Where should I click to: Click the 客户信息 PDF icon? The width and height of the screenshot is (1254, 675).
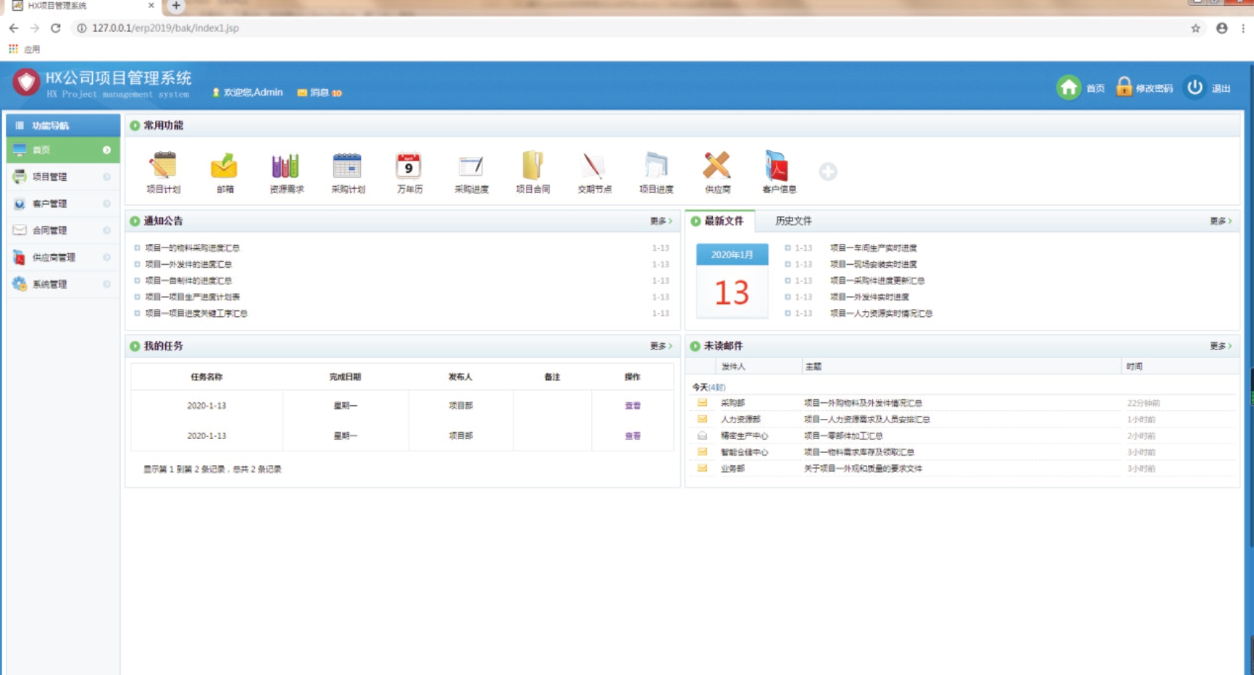point(778,166)
